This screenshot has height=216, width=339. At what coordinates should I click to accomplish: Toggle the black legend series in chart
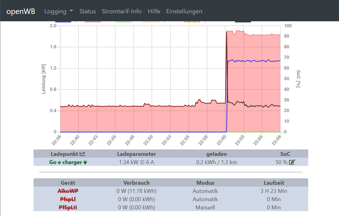coord(243,22)
